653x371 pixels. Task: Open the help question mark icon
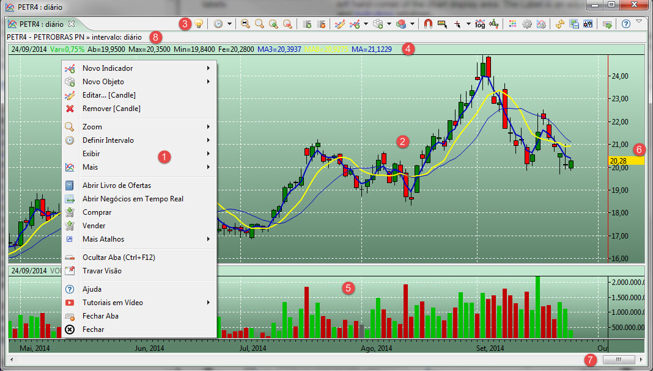tap(626, 24)
